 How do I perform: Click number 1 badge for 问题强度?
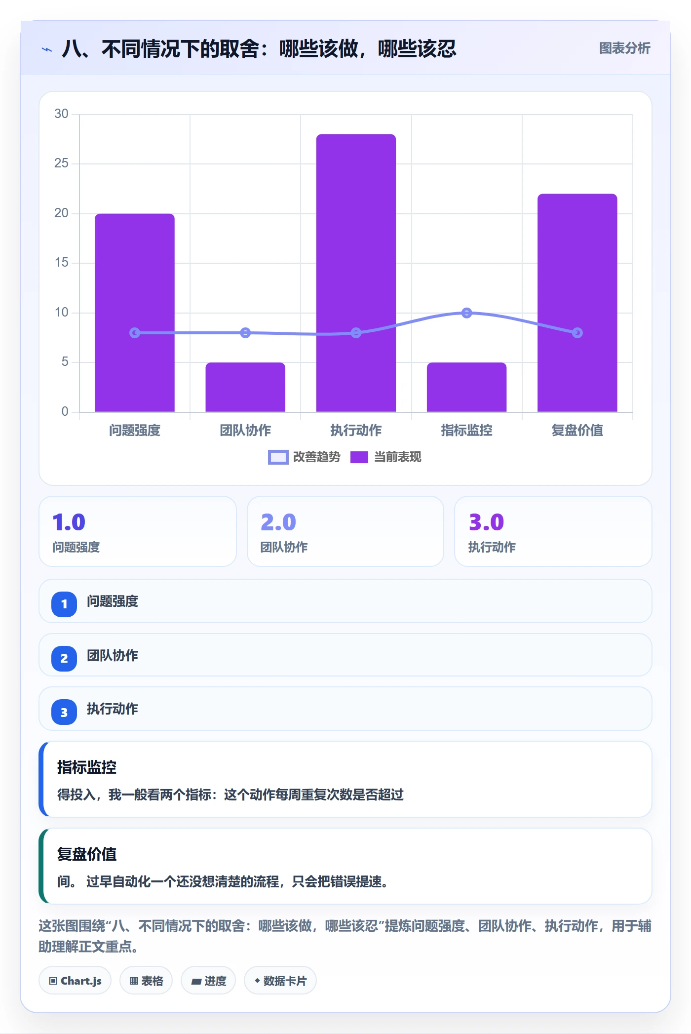point(64,604)
